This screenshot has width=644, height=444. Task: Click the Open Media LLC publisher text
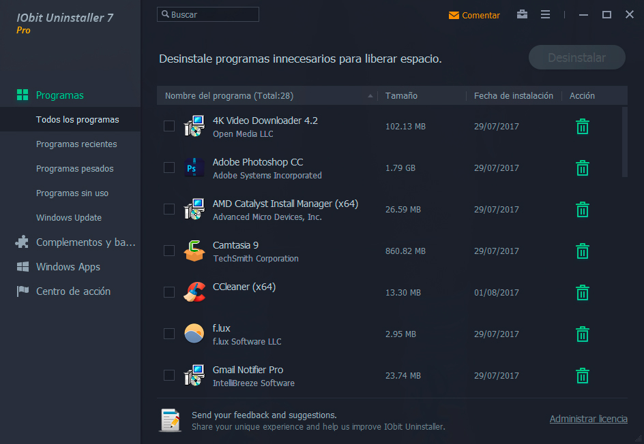point(243,133)
